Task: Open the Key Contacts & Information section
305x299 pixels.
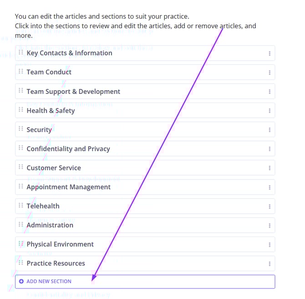Action: point(69,53)
